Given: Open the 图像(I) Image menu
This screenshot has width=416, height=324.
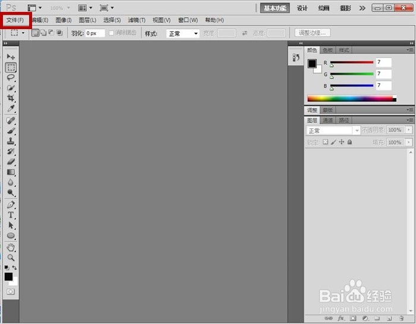Looking at the screenshot, I should click(x=64, y=20).
